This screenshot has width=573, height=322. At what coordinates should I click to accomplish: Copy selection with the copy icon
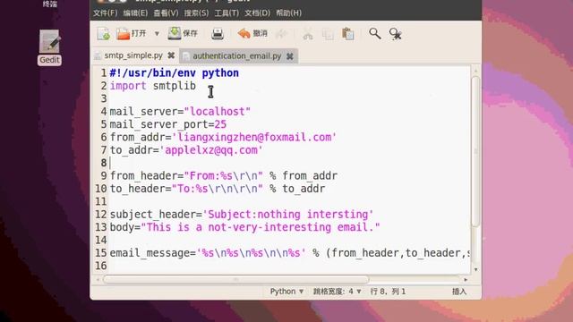pos(328,34)
